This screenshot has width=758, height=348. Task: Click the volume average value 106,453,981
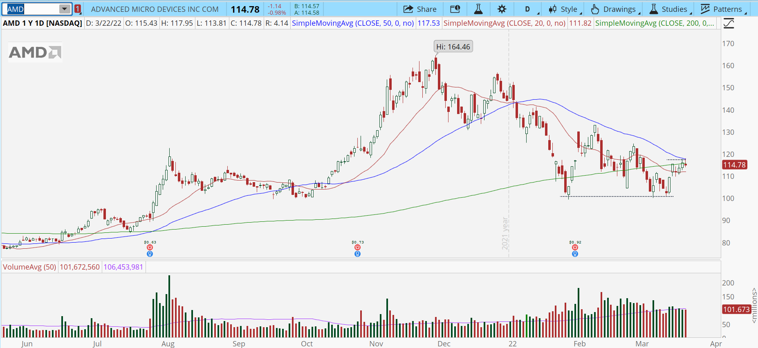(123, 267)
